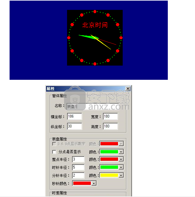Toggle 3.6.9点显示数字 checkbox
Image resolution: width=195 pixels, height=197 pixels.
pos(54,144)
